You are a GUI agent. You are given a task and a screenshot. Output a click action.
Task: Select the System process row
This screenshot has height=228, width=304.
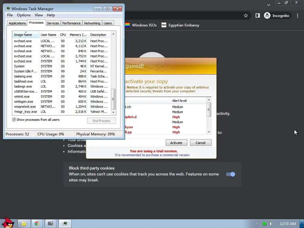coord(61,66)
